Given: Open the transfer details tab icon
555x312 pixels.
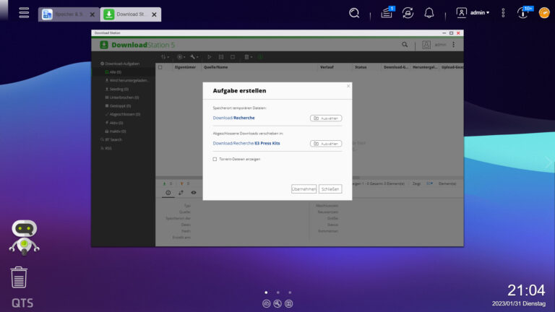Looking at the screenshot, I should coord(181,193).
